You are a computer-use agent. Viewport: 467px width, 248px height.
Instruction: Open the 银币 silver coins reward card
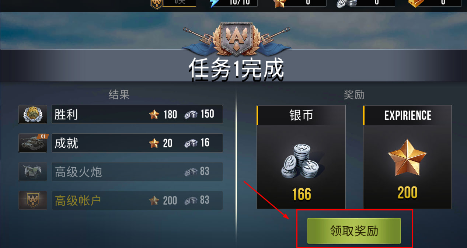click(301, 157)
